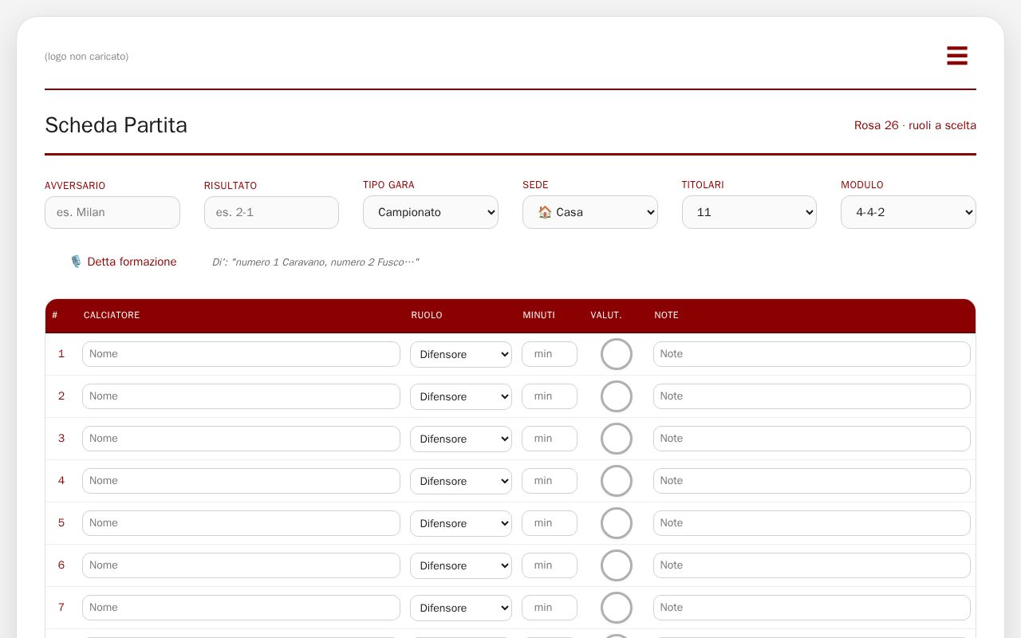The width and height of the screenshot is (1021, 638).
Task: Click the name field for player 1
Action: click(241, 354)
